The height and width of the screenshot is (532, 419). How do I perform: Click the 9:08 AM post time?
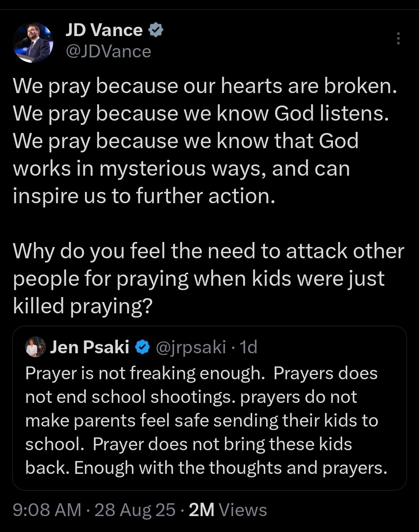point(47,510)
